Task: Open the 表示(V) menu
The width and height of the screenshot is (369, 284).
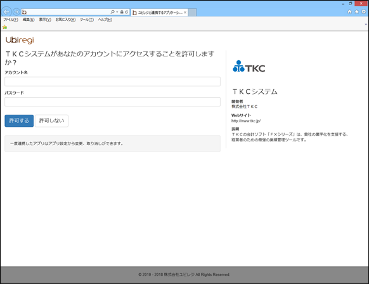Action: pos(45,20)
